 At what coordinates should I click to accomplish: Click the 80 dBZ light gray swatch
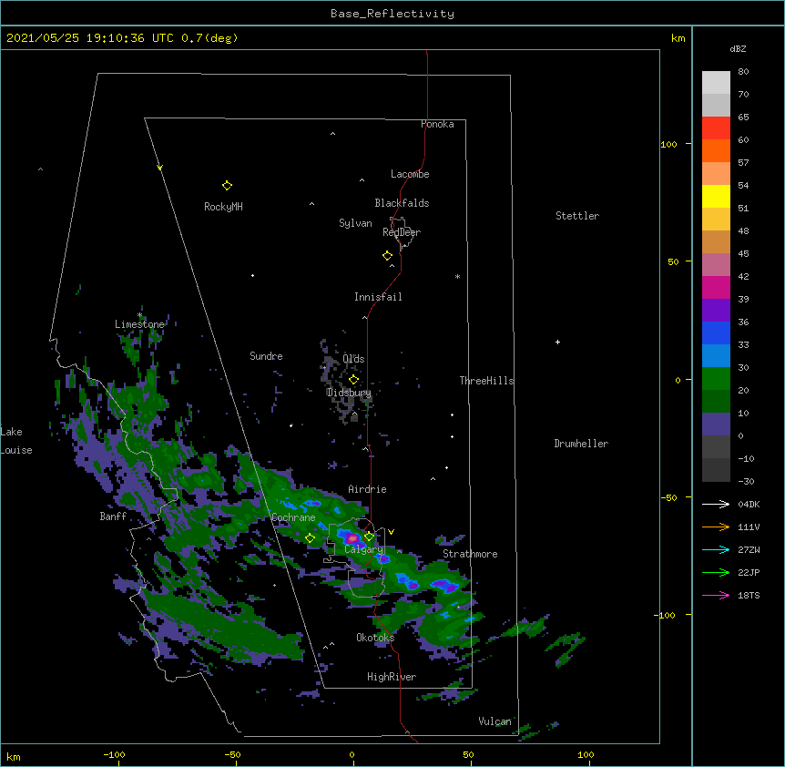click(716, 83)
